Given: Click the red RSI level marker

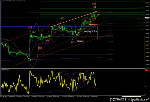Looking at the screenshot, I should coord(147,70).
